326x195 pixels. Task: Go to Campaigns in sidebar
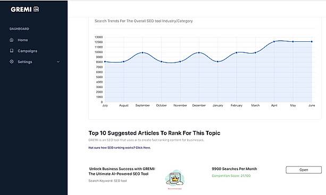28,51
